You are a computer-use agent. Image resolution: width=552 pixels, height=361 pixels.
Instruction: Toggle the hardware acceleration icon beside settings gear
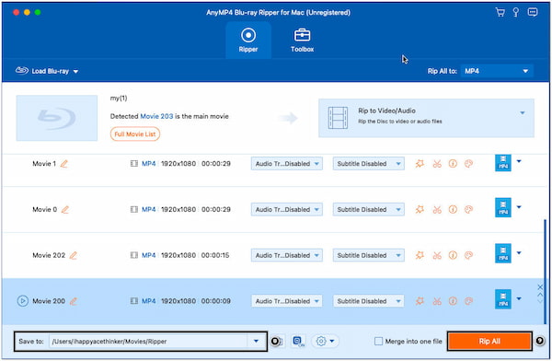[298, 342]
